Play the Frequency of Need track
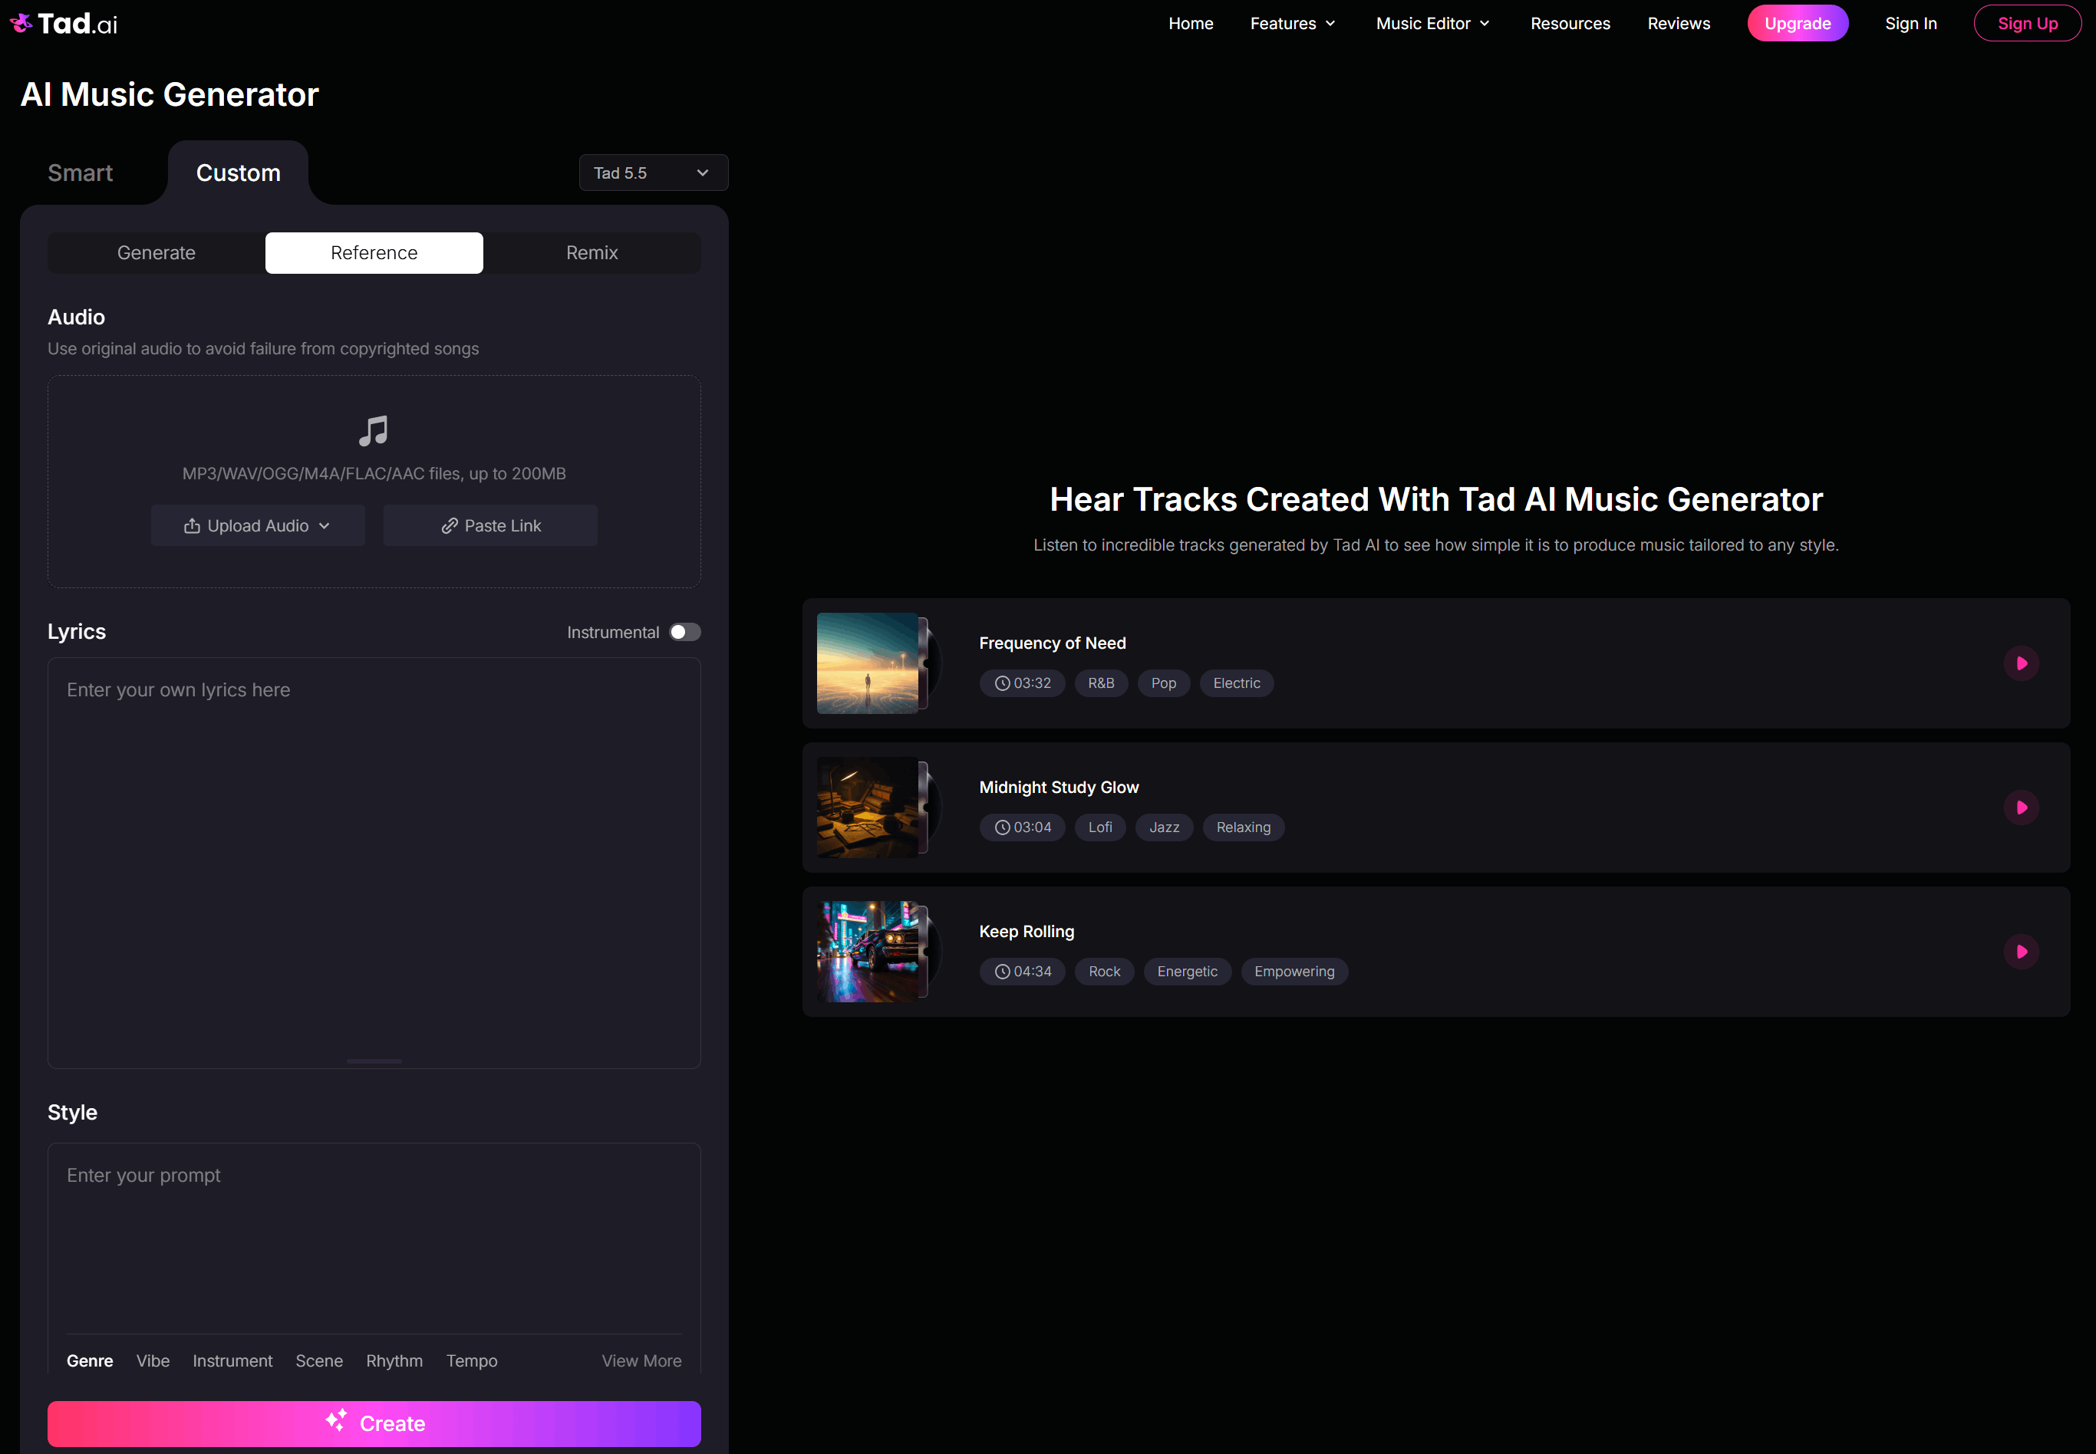The width and height of the screenshot is (2096, 1454). [x=2020, y=663]
